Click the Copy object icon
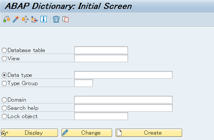The width and height of the screenshot is (214, 140). 65,19
